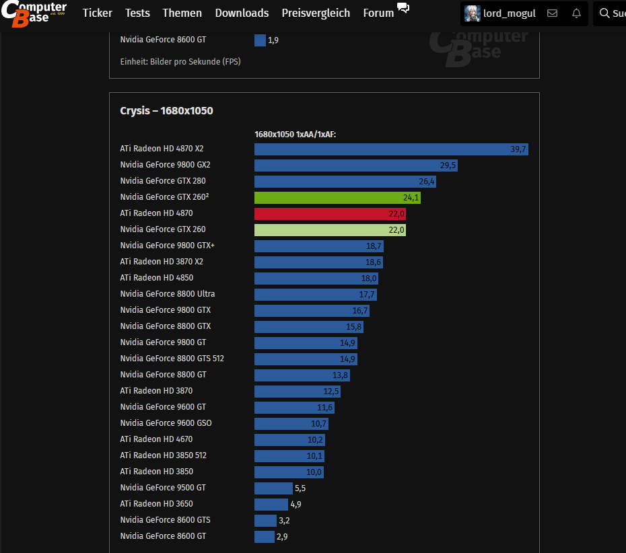Click the Nvidia GeForce 9800 GX2 label

pyautogui.click(x=166, y=165)
